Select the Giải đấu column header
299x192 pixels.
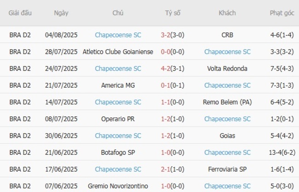(20, 13)
